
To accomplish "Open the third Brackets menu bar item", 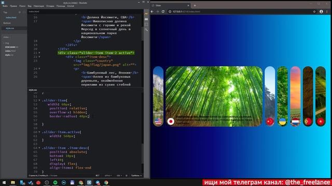I will (x=22, y=6).
